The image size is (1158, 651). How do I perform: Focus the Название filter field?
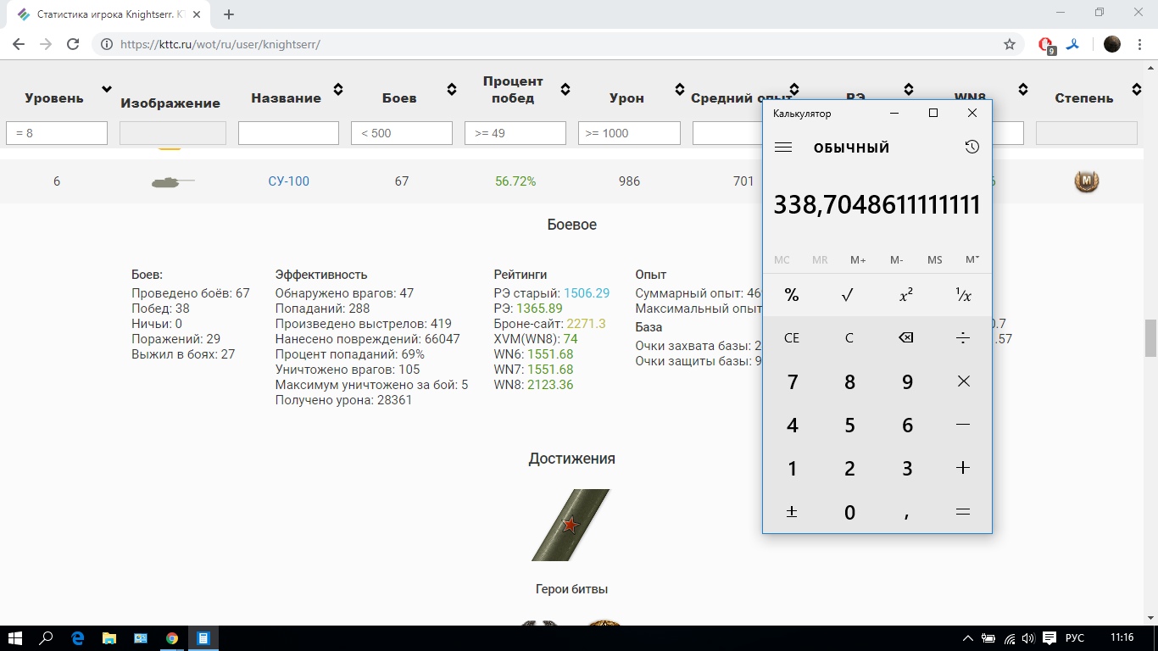[x=288, y=133]
